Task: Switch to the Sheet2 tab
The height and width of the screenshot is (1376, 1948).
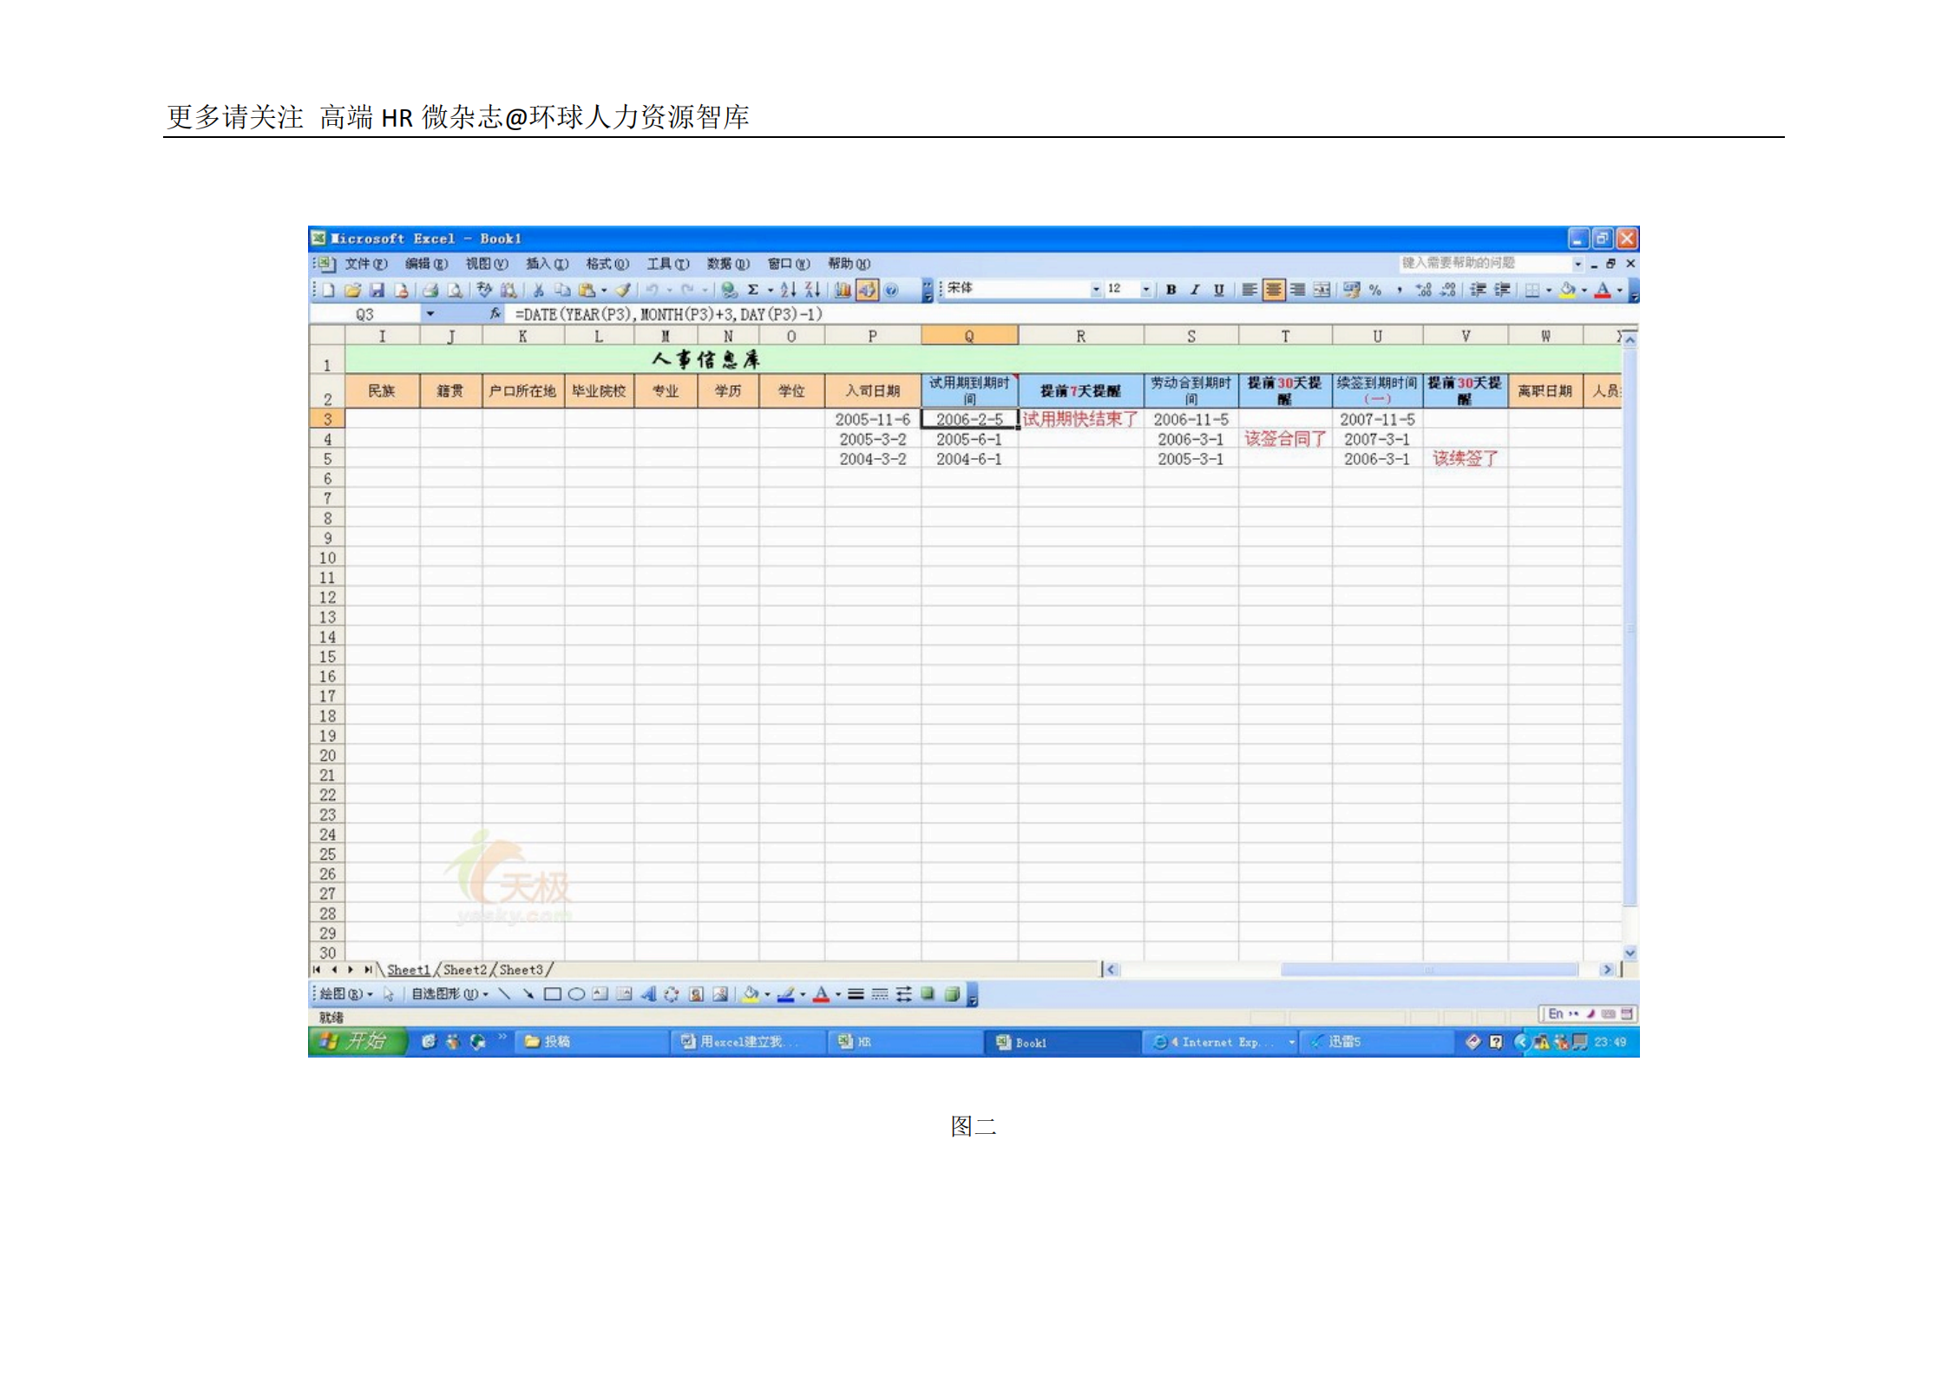Action: tap(464, 970)
